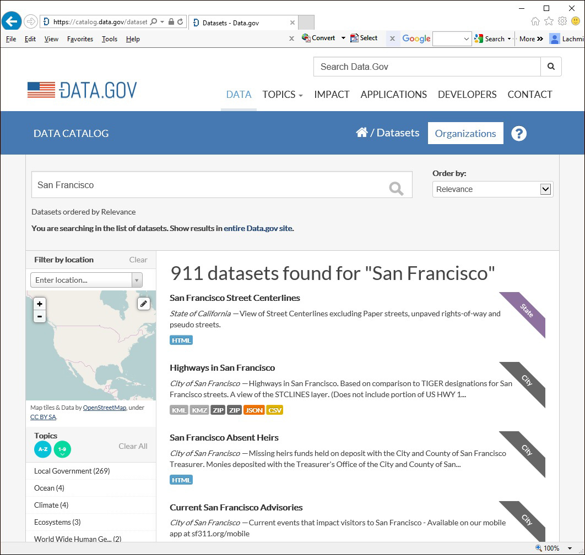Viewport: 585px width, 555px height.
Task: Open San Francisco Absent Heirs dataset
Action: 224,438
